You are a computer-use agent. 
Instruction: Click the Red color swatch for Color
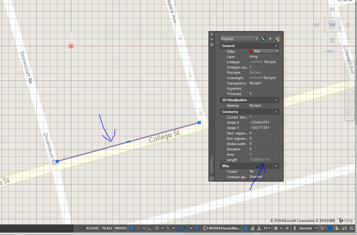click(x=252, y=51)
